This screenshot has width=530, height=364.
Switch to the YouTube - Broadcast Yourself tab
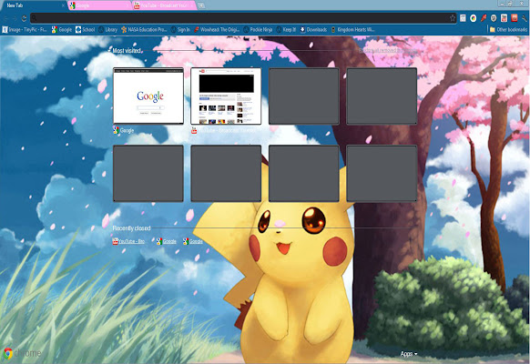[164, 5]
